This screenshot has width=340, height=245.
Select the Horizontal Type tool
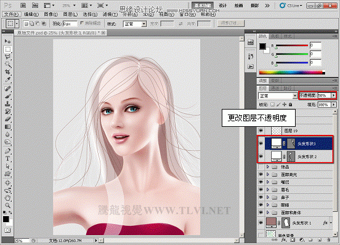coord(7,158)
